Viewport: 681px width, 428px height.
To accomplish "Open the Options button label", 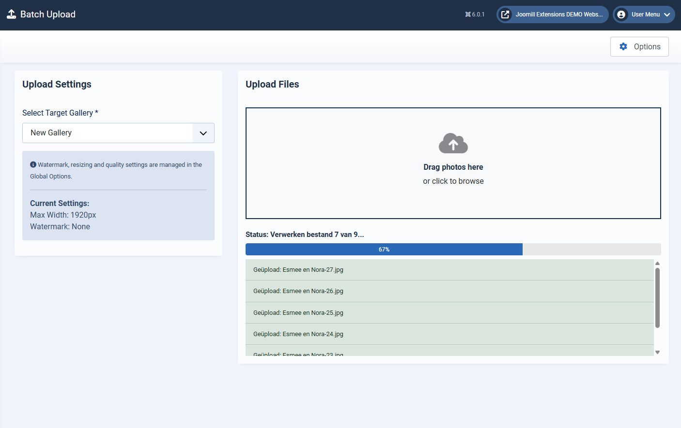I will 647,46.
